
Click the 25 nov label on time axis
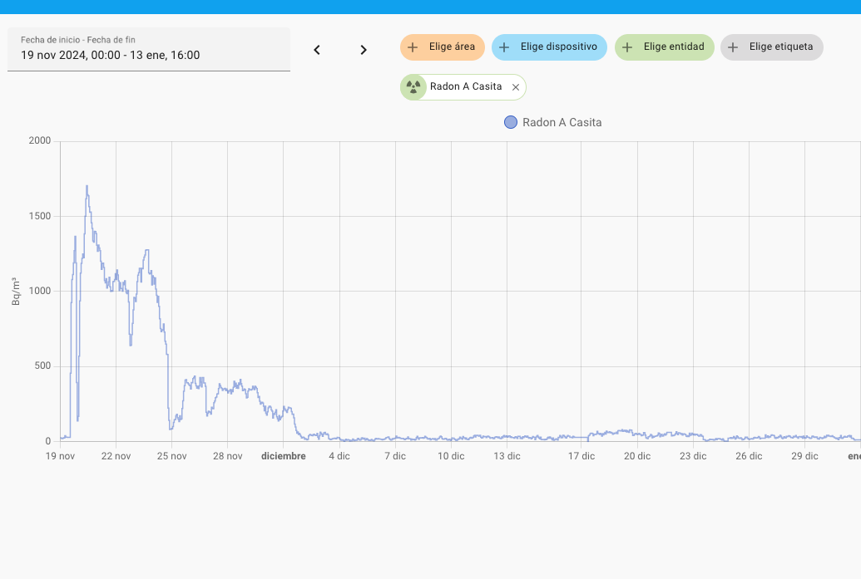coord(172,456)
